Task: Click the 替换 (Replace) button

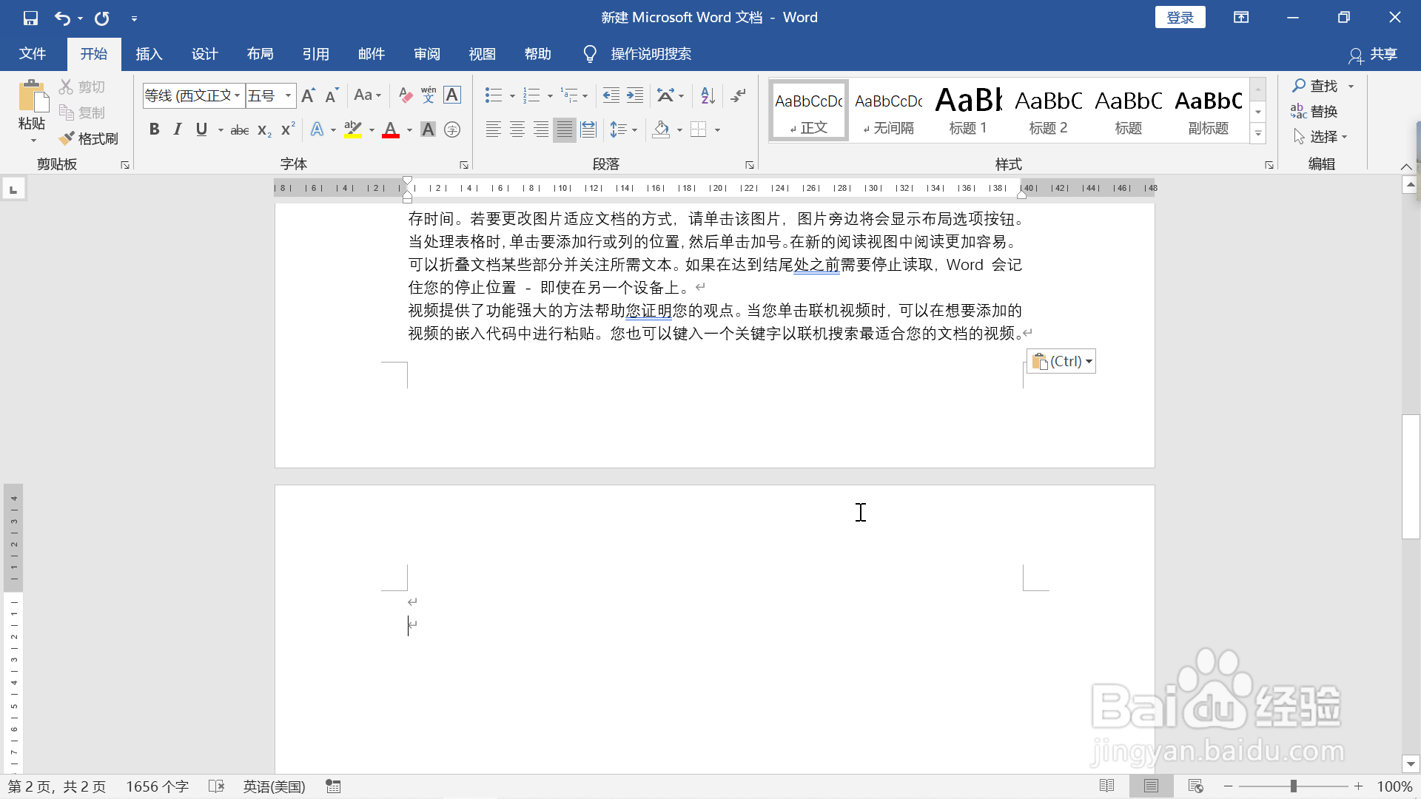Action: [1314, 112]
